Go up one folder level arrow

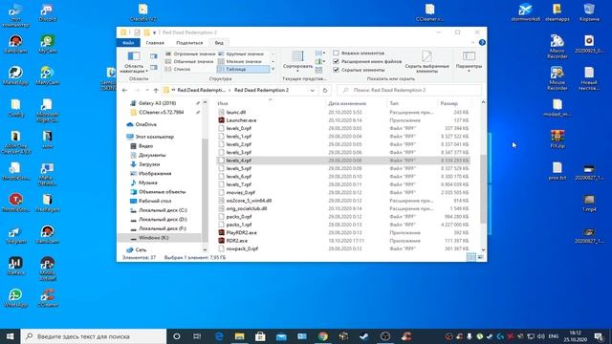tap(156, 90)
